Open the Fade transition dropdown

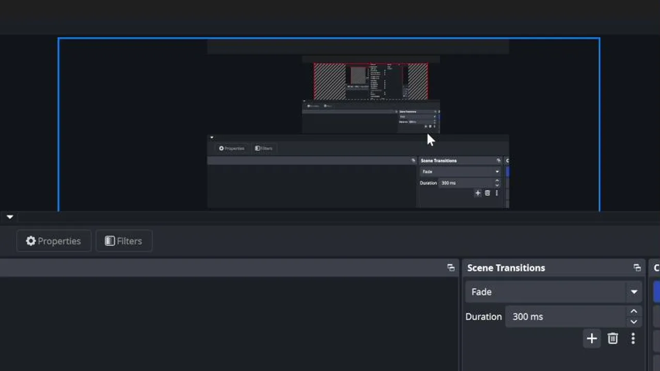coord(554,292)
